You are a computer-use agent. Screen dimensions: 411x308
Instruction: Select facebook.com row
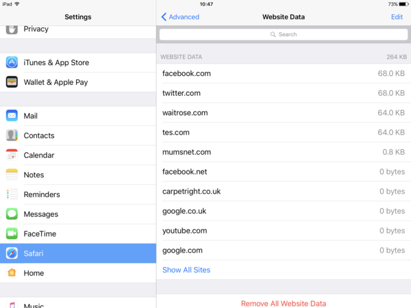coord(284,73)
